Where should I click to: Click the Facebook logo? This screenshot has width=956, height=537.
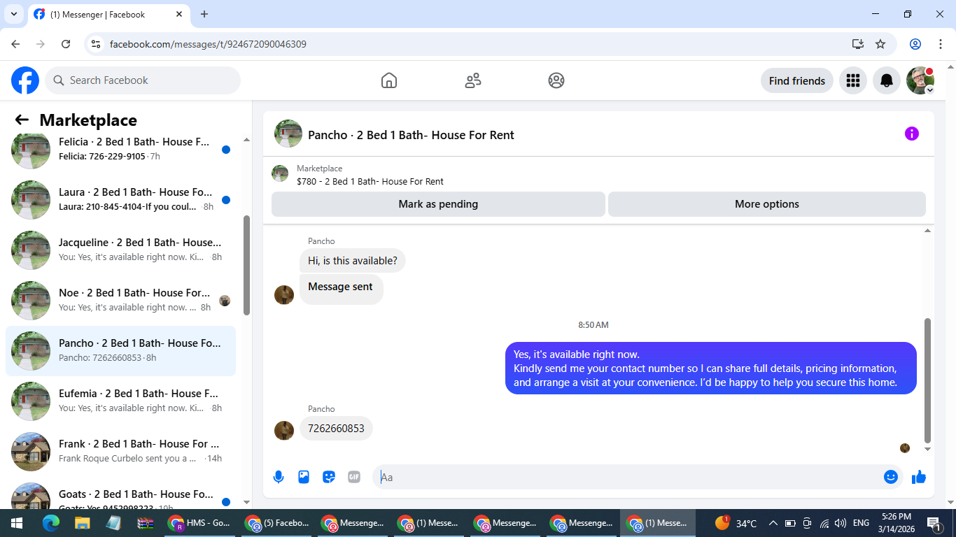pos(25,80)
